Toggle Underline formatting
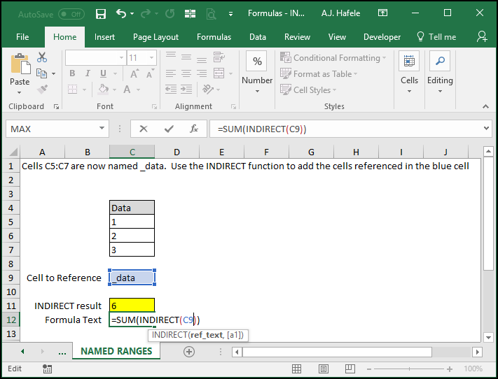 (103, 73)
